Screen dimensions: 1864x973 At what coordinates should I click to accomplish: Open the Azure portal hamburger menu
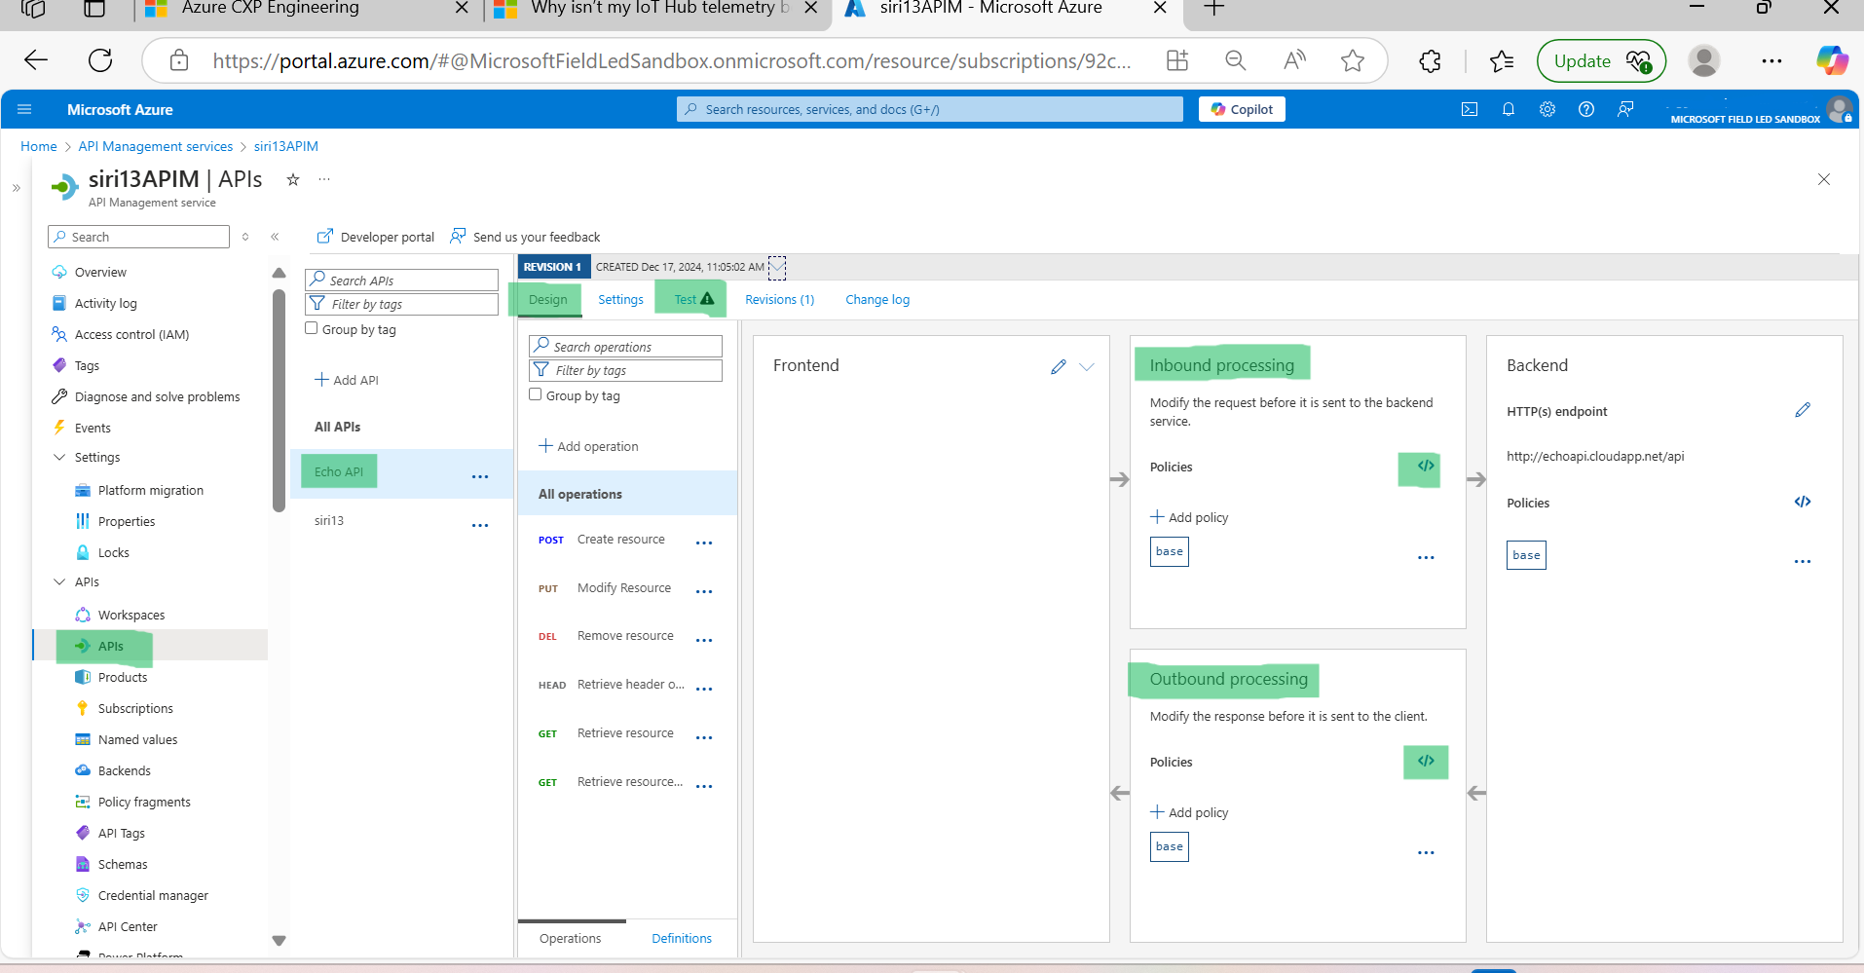25,109
